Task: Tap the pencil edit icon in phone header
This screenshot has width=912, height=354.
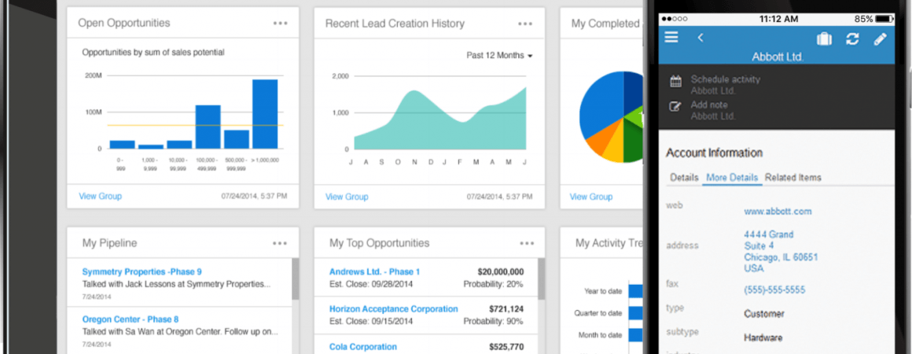Action: pos(880,39)
